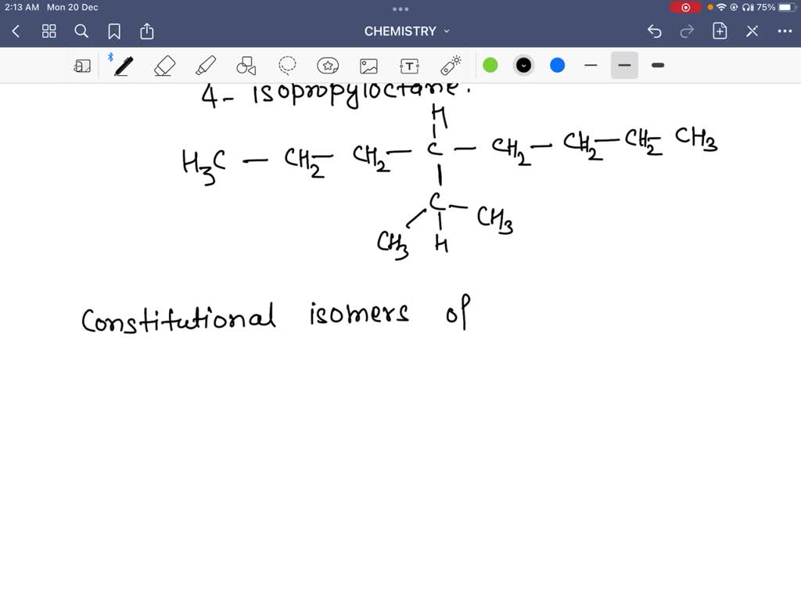Insert an image into the note
The height and width of the screenshot is (601, 801).
click(368, 66)
